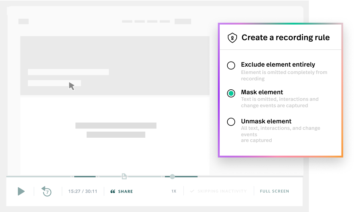Select the Mask element option
The image size is (356, 212).
tap(231, 93)
